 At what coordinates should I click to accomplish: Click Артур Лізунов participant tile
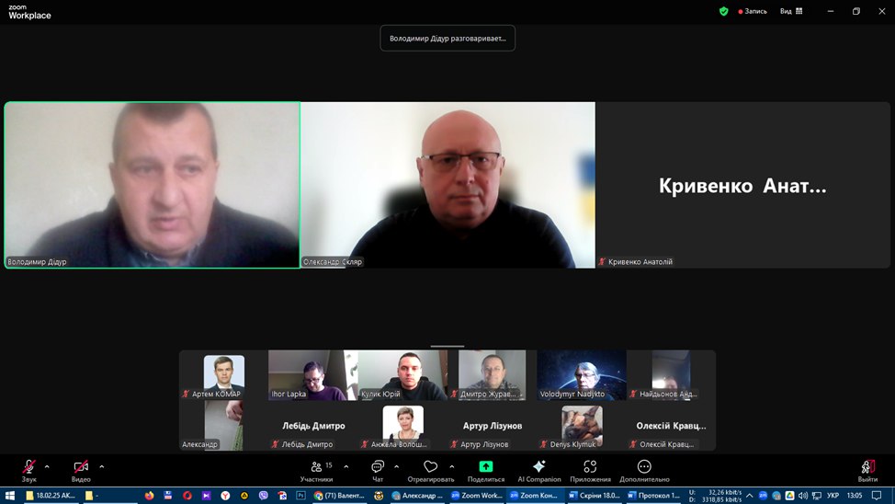pos(492,426)
